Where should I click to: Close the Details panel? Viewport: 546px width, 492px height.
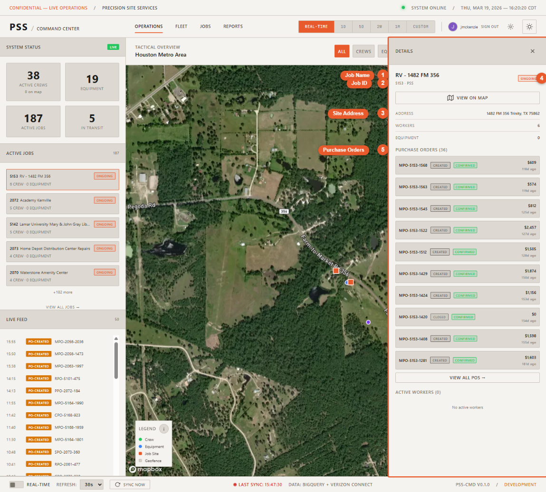point(532,51)
